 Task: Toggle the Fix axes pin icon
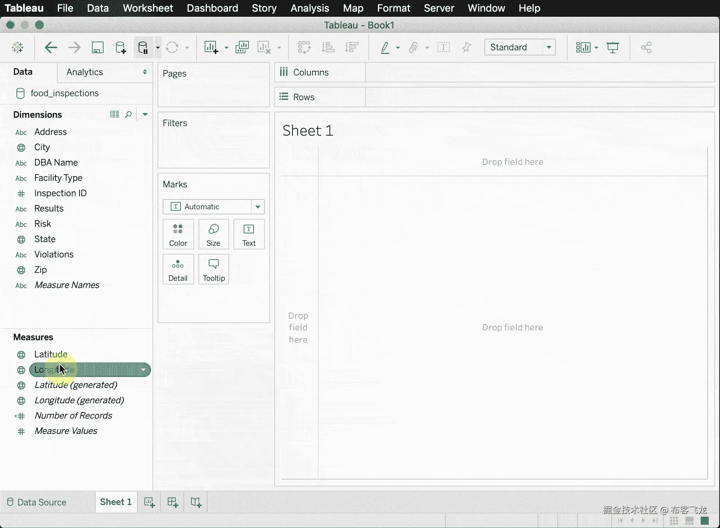466,47
